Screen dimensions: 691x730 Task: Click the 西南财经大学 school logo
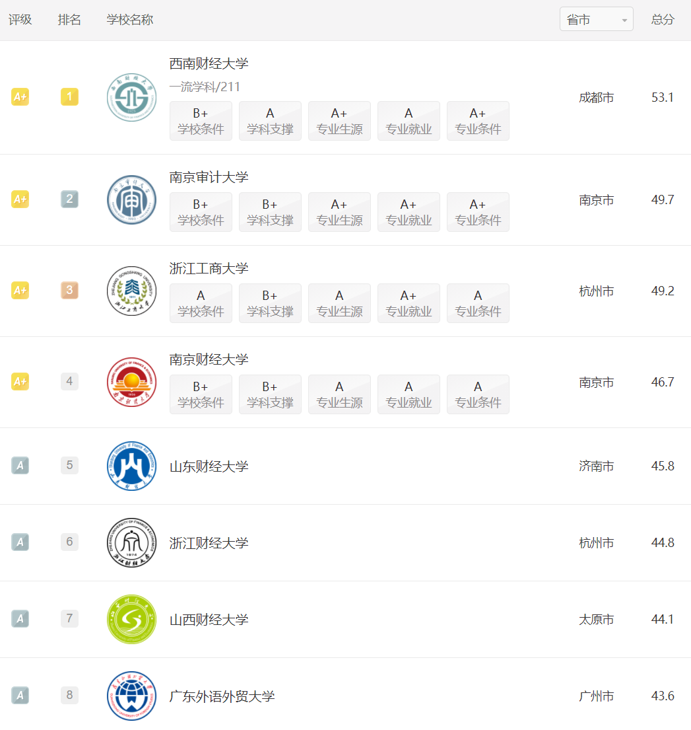pos(131,97)
